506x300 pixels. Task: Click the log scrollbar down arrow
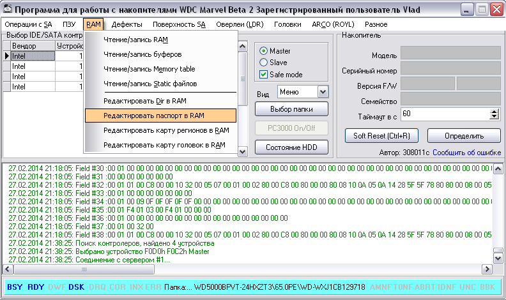tap(498, 258)
